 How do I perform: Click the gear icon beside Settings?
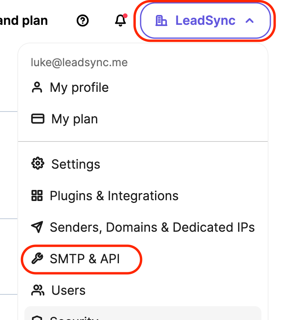(x=38, y=164)
